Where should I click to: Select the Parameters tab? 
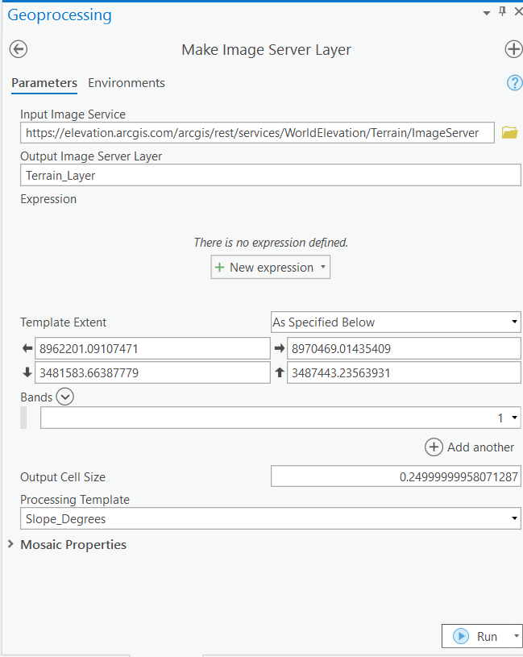[x=44, y=82]
